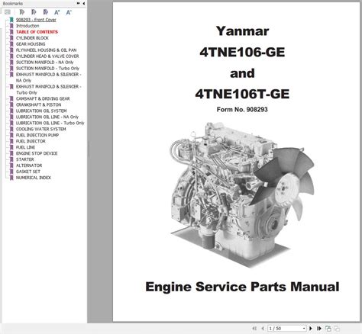362x334 pixels.
Task: Select the FUEL LINE bookmark
Action: [25, 147]
